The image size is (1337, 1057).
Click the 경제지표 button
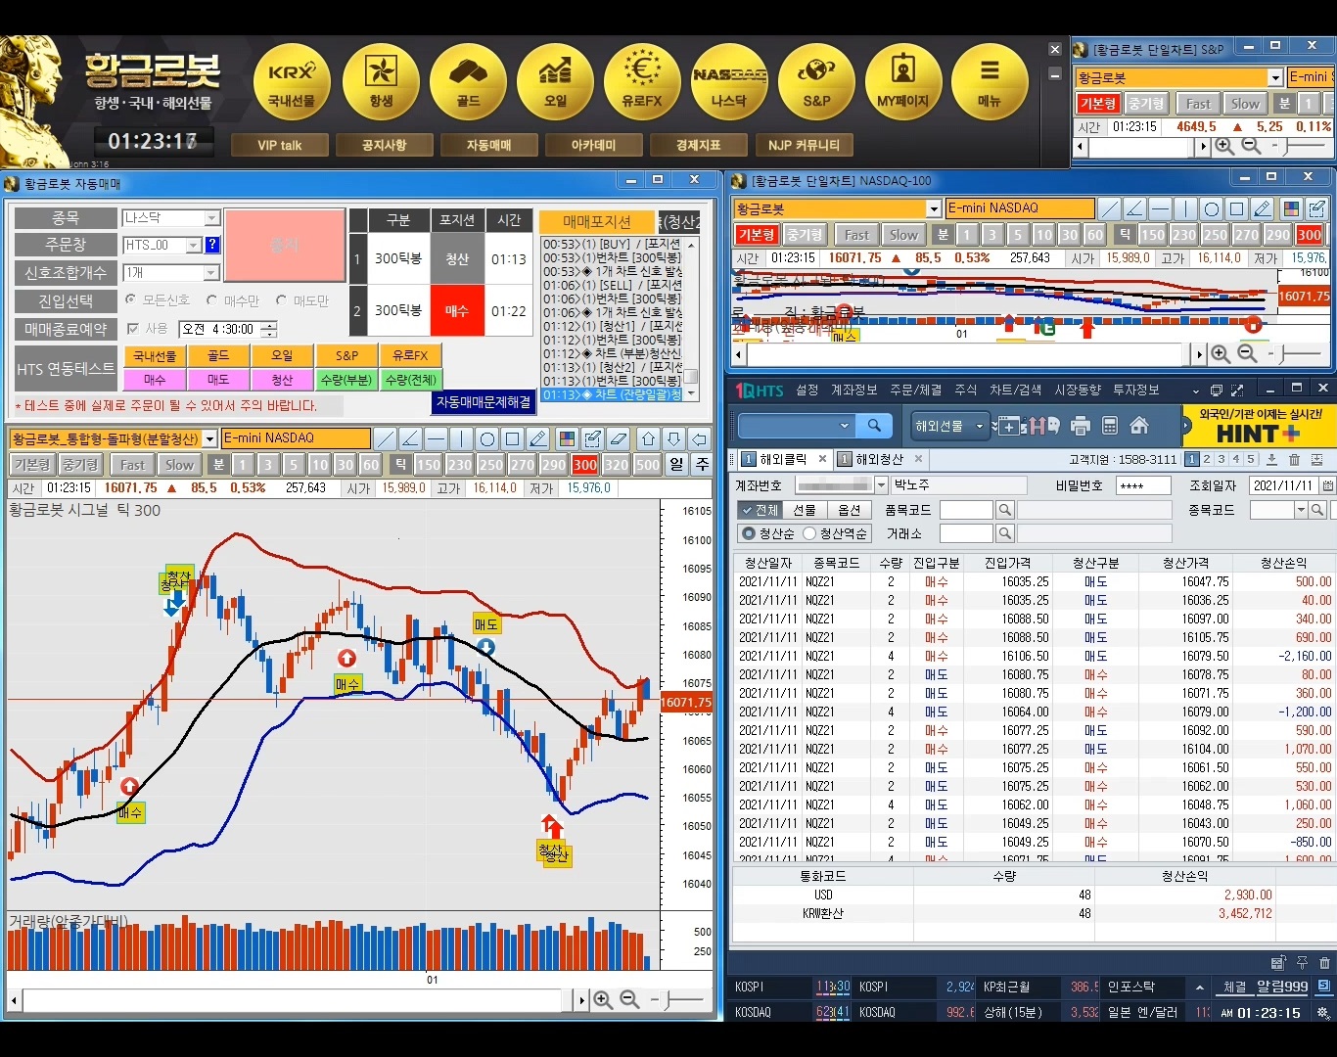[x=698, y=145]
